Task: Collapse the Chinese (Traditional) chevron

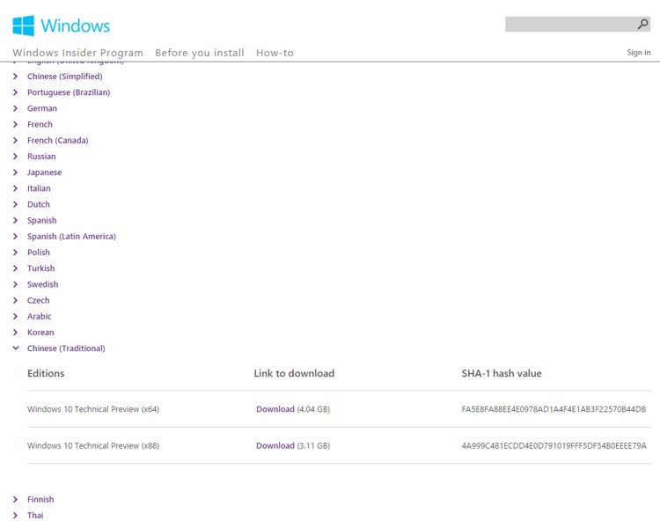Action: tap(16, 348)
